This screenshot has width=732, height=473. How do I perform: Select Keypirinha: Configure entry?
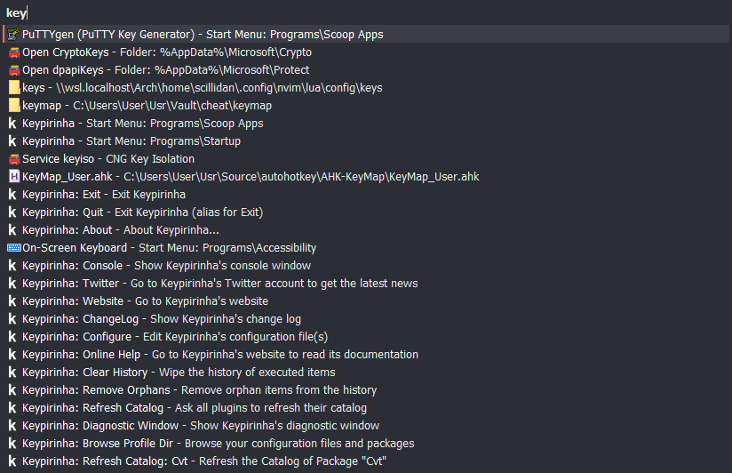click(x=366, y=336)
